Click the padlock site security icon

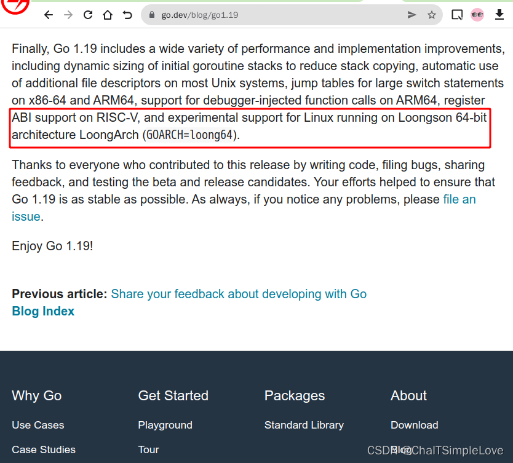coord(151,15)
